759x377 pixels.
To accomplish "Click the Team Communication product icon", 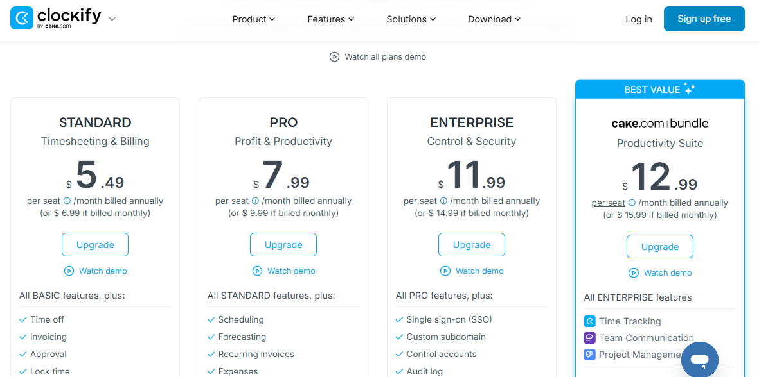I will (589, 338).
